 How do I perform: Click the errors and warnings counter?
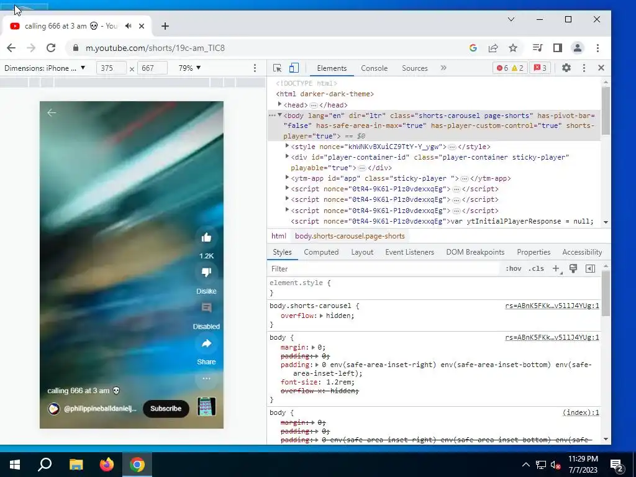point(510,68)
